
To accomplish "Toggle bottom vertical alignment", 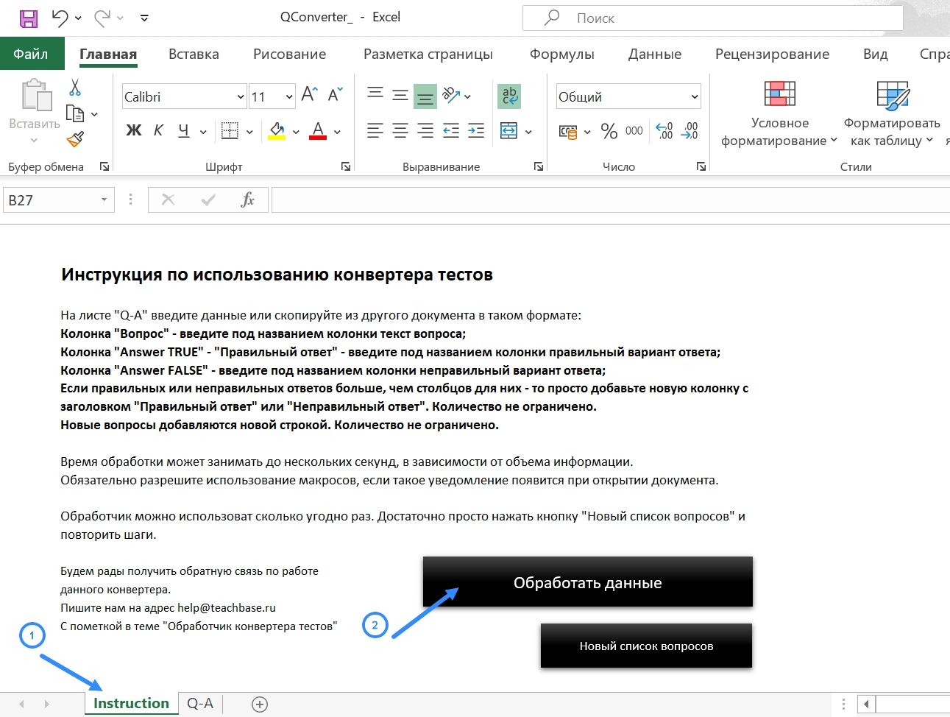I will pos(425,96).
